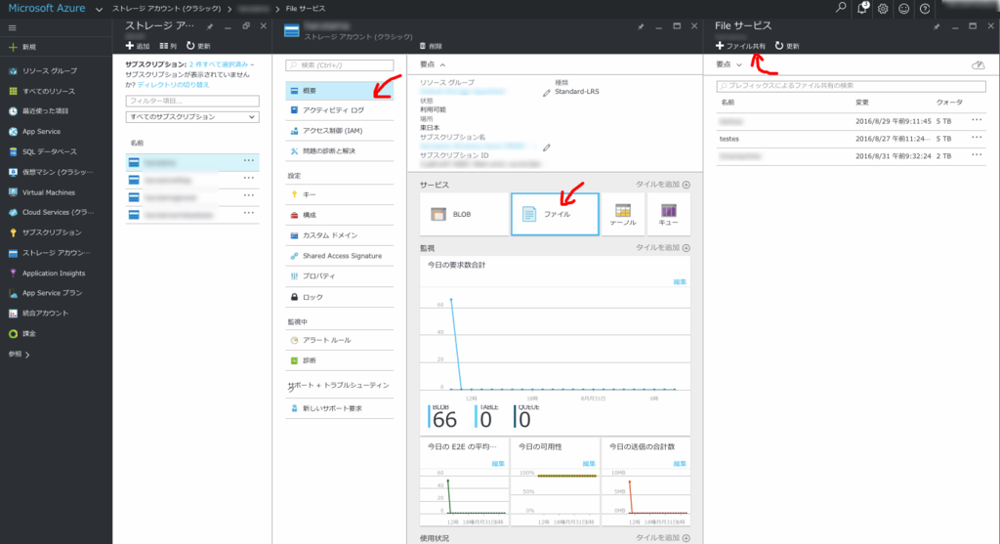Screen dimensions: 1000x544
Task: Open portal settings gear icon
Action: 883,9
